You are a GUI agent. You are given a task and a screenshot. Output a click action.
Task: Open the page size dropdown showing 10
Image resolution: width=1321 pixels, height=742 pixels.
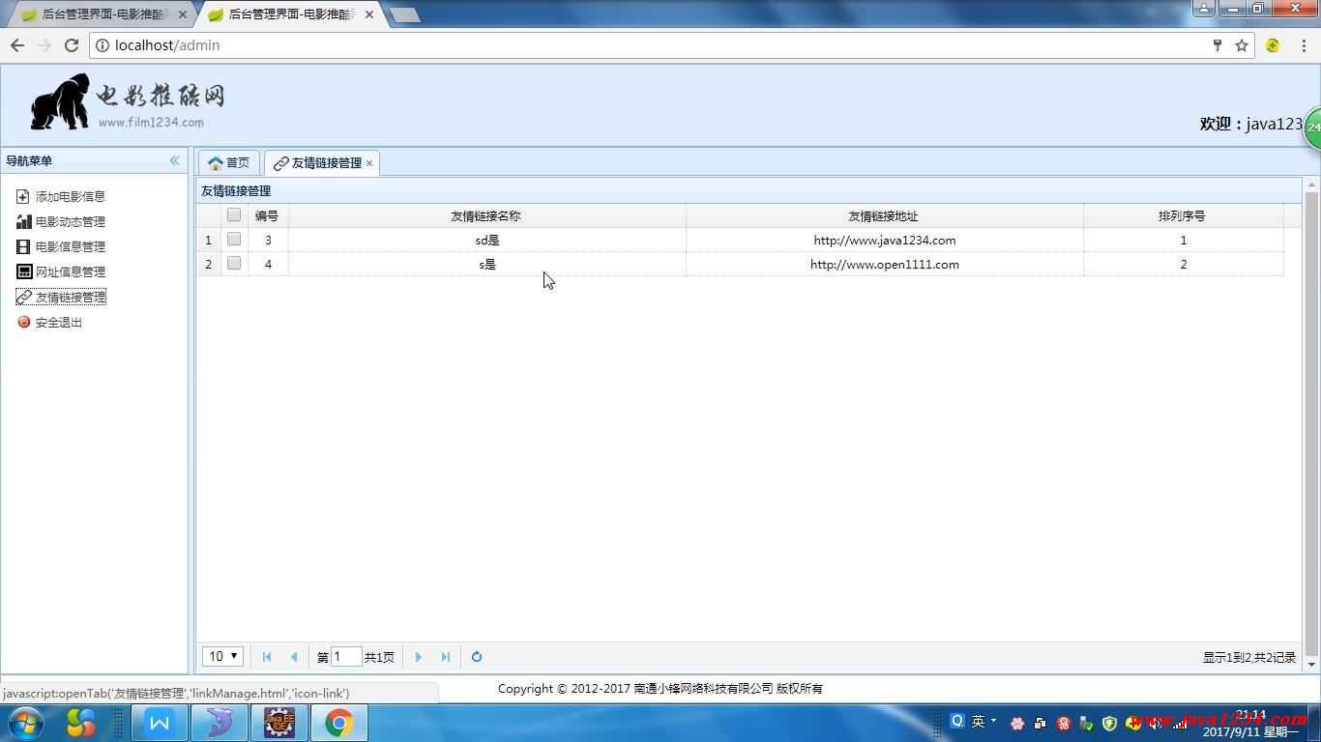coord(222,657)
